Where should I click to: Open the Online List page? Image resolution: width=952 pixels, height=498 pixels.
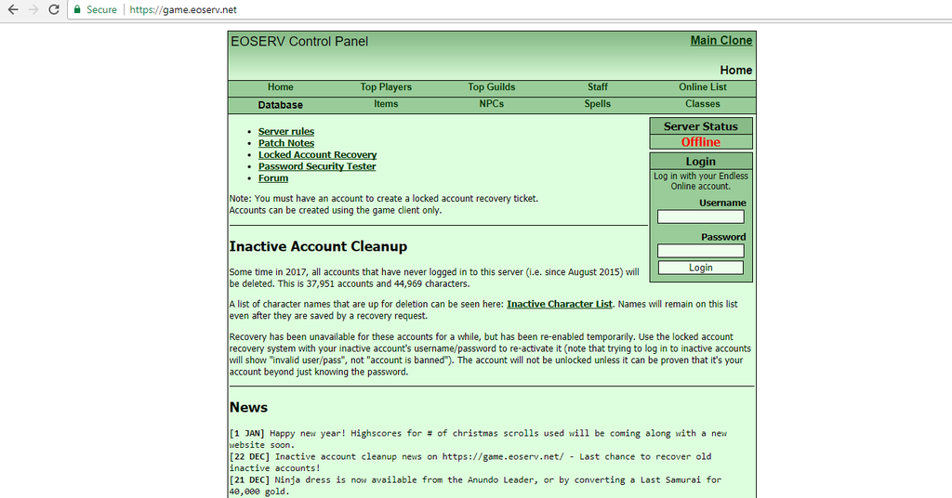click(x=703, y=87)
